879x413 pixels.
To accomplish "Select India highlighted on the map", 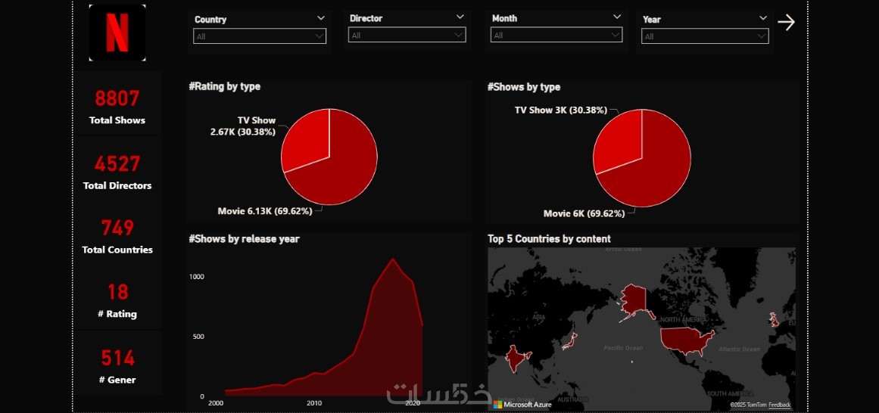I will coord(518,358).
